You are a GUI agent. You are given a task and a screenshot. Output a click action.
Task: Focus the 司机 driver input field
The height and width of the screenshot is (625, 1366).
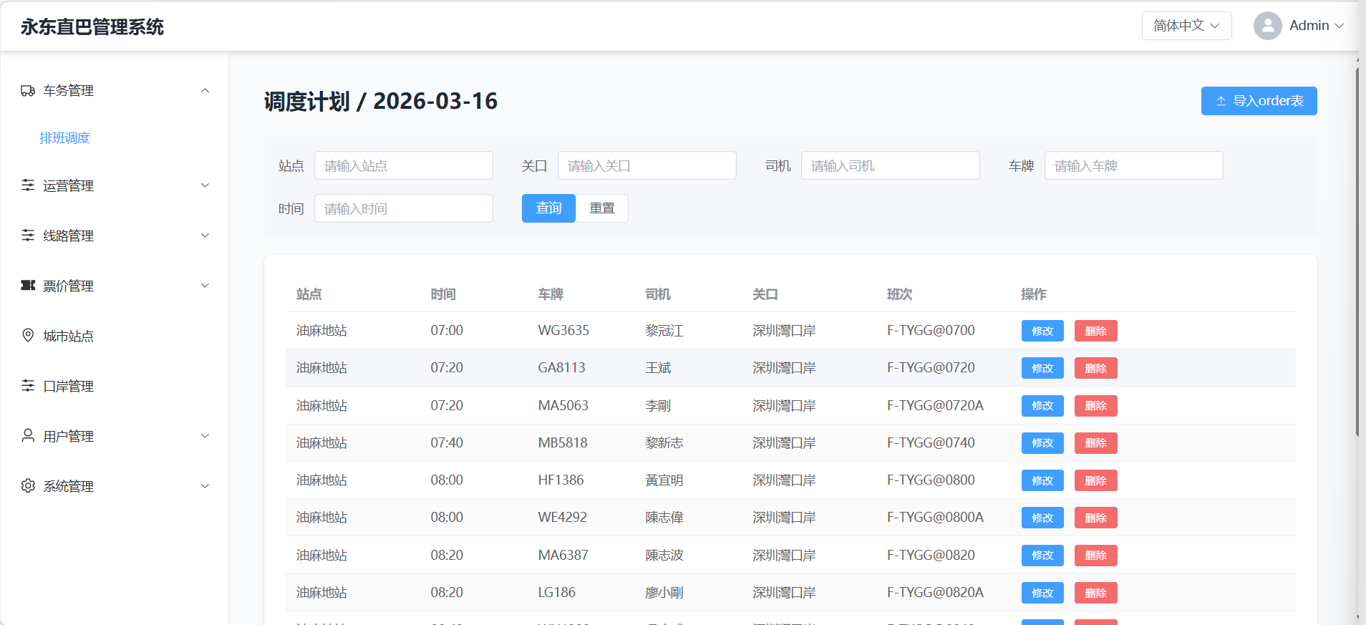[890, 165]
